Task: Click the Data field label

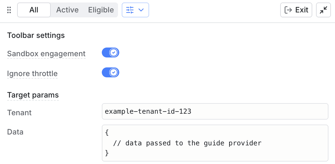Action: tap(15, 132)
